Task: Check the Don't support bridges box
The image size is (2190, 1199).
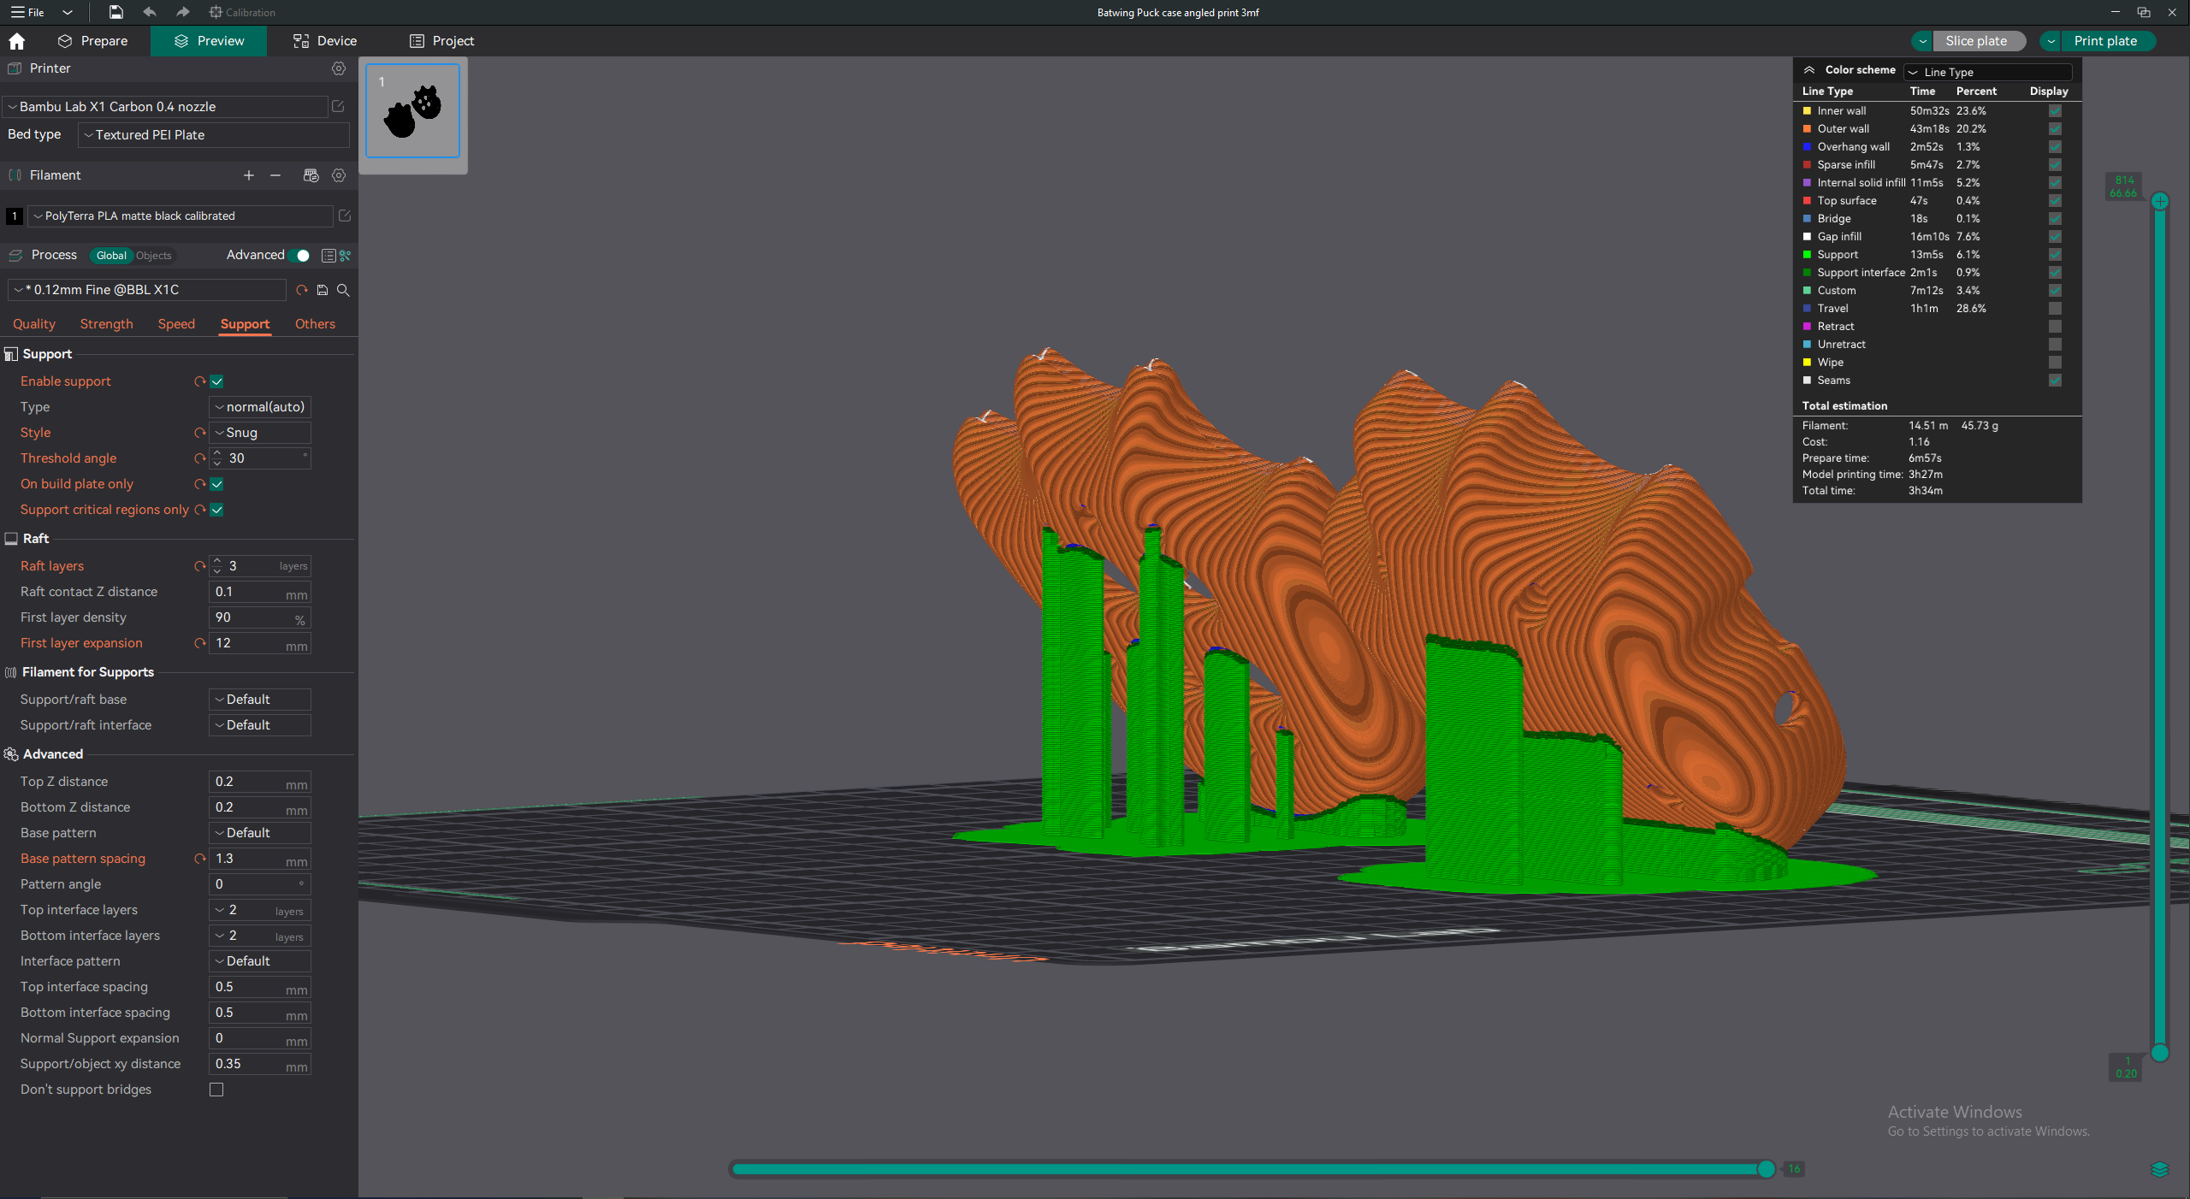Action: tap(216, 1090)
